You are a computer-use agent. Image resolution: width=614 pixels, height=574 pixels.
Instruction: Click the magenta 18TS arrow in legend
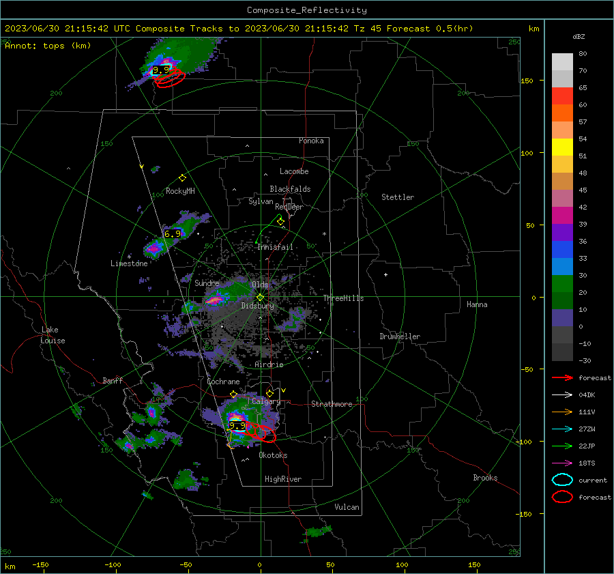(x=562, y=463)
